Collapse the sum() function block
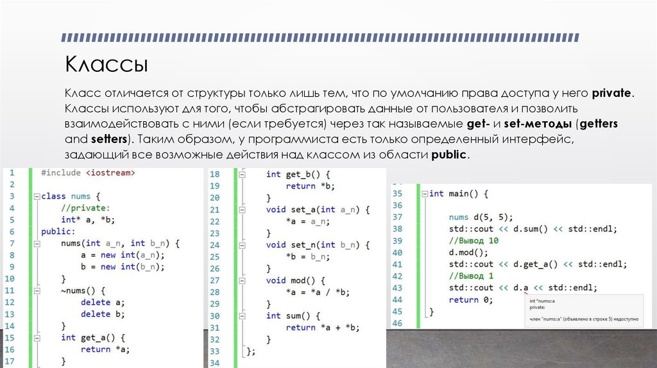Image resolution: width=657 pixels, height=368 pixels. [242, 316]
